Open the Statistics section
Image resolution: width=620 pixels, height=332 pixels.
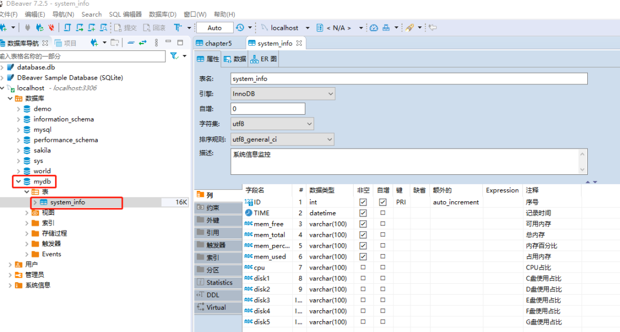[x=219, y=283]
